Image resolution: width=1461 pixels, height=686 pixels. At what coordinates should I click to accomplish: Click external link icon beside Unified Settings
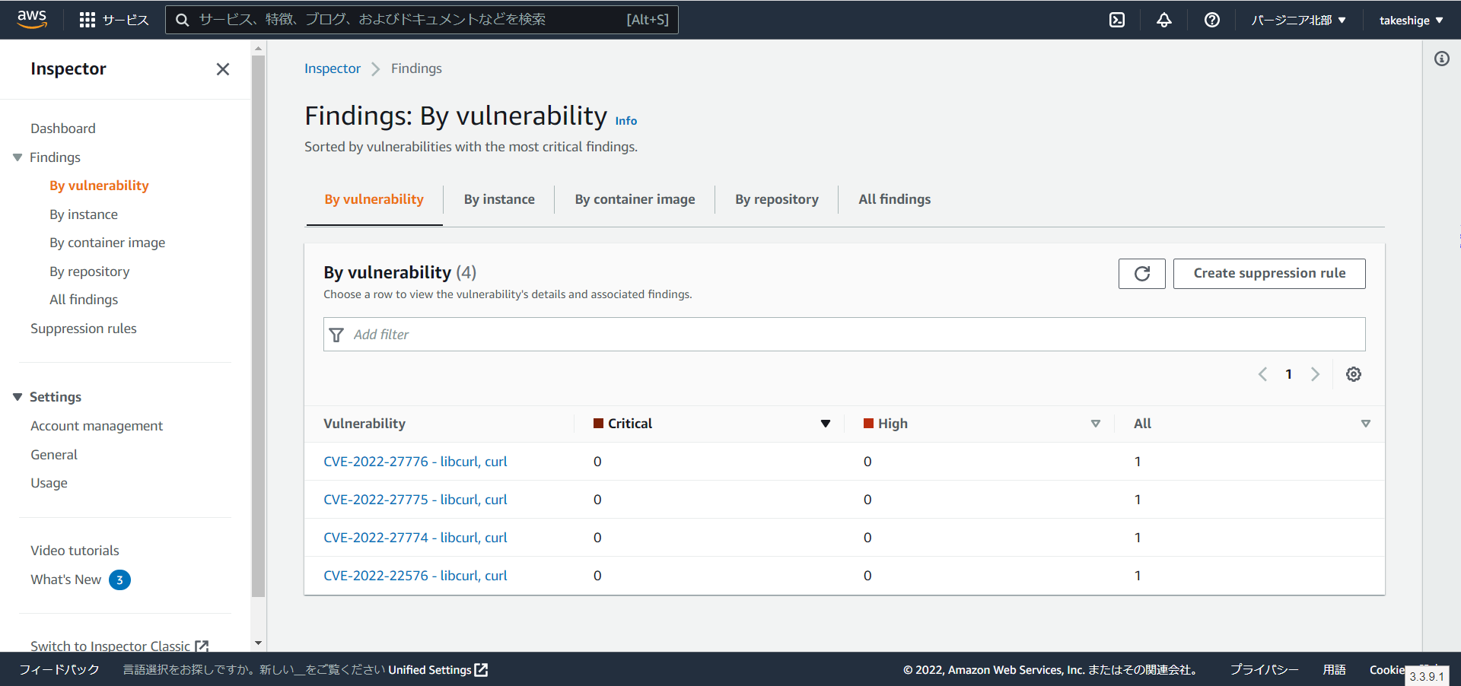pos(481,670)
